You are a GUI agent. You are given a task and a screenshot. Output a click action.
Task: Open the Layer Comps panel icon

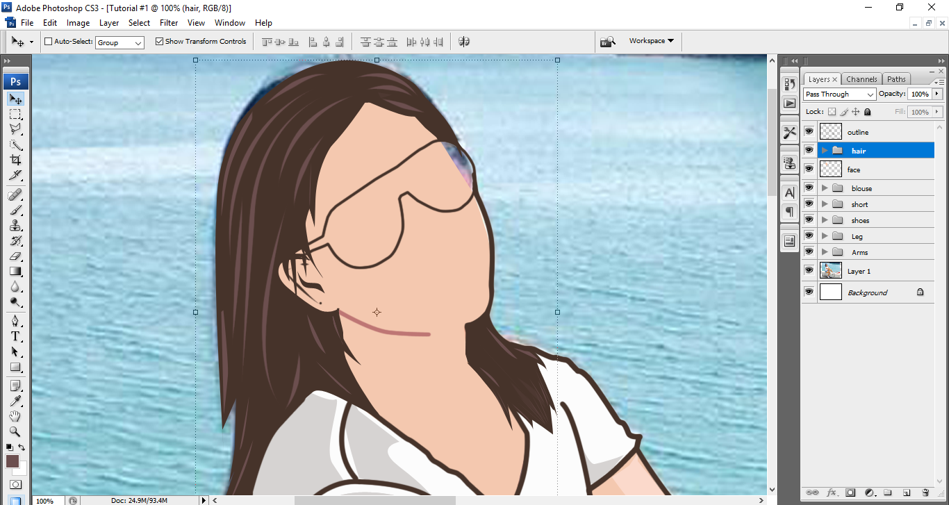click(790, 241)
